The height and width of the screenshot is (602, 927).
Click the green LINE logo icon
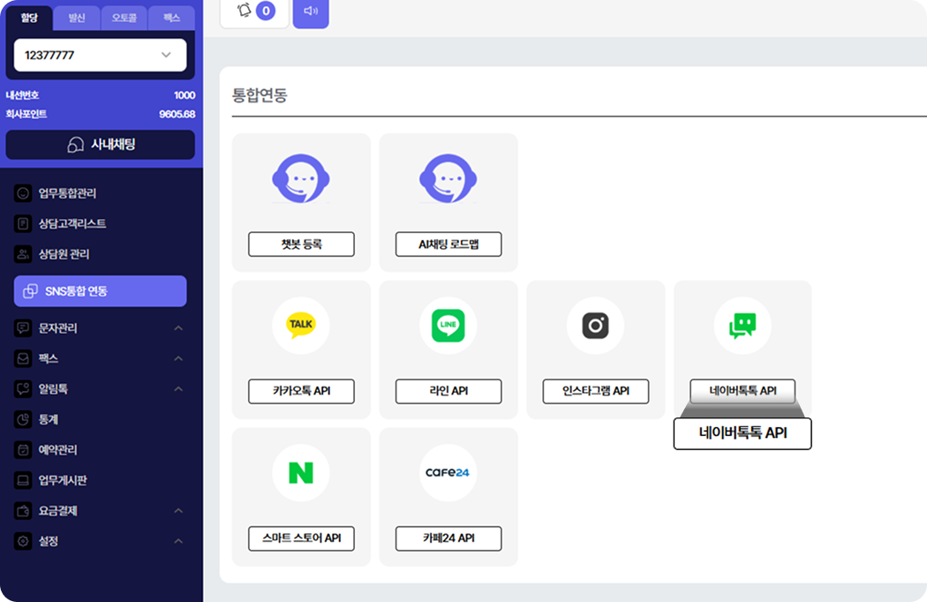(x=448, y=326)
